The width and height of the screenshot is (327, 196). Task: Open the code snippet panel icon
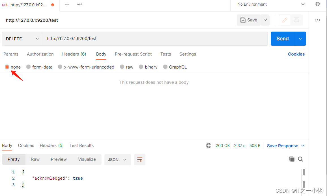click(317, 20)
